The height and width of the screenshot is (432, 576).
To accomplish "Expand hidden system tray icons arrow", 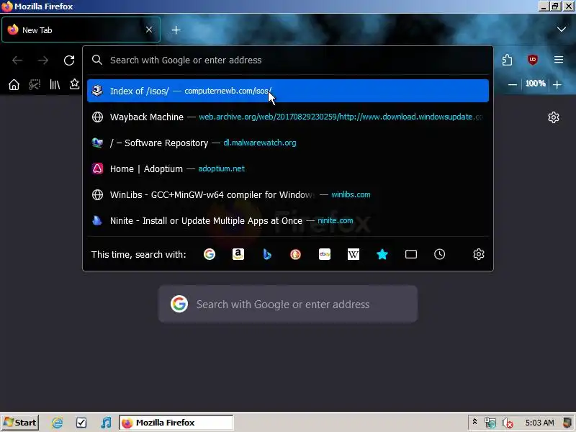I will click(474, 421).
